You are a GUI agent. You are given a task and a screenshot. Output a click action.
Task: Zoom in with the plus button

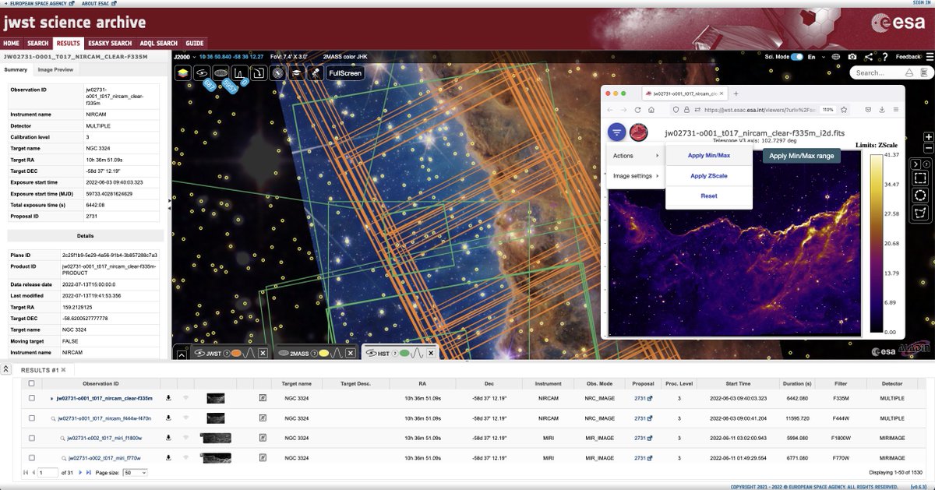(x=929, y=137)
